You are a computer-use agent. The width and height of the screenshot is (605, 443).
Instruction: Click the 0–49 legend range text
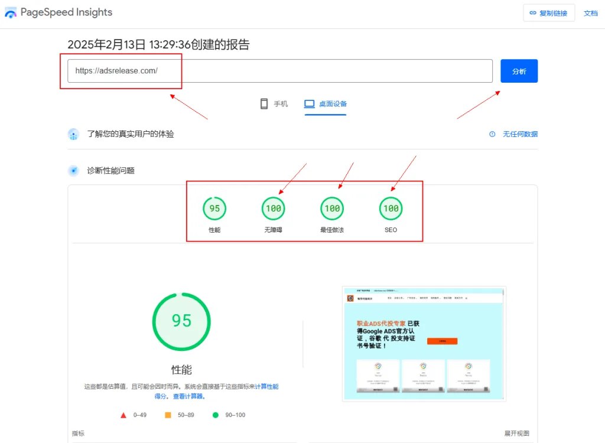tap(140, 415)
